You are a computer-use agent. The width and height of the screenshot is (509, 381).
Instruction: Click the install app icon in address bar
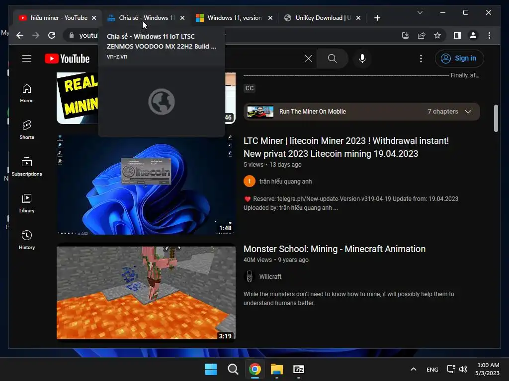(x=406, y=35)
